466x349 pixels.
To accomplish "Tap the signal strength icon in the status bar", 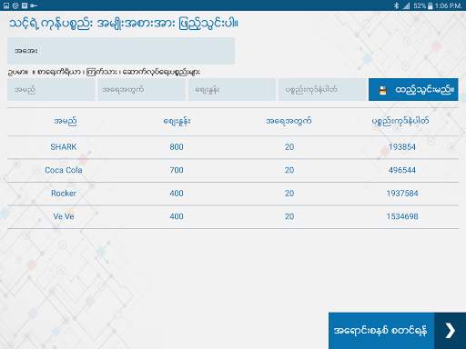I will 406,5.
